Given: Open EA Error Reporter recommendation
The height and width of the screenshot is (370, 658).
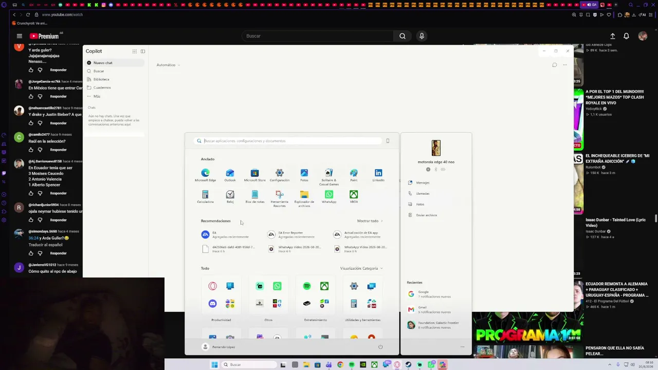Looking at the screenshot, I should 291,234.
